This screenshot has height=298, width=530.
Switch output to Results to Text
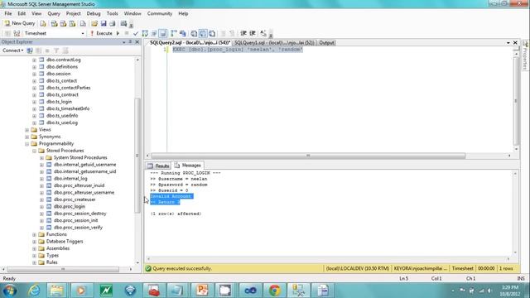coord(194,33)
